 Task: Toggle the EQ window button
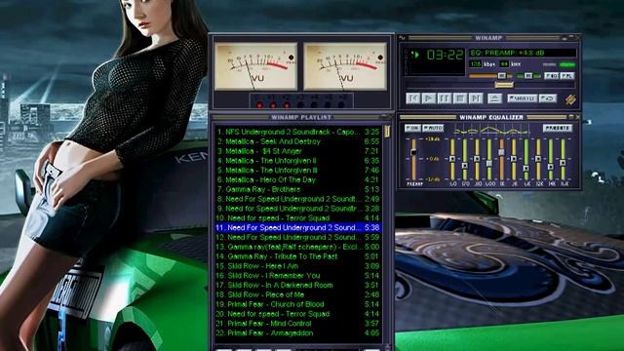(x=551, y=76)
